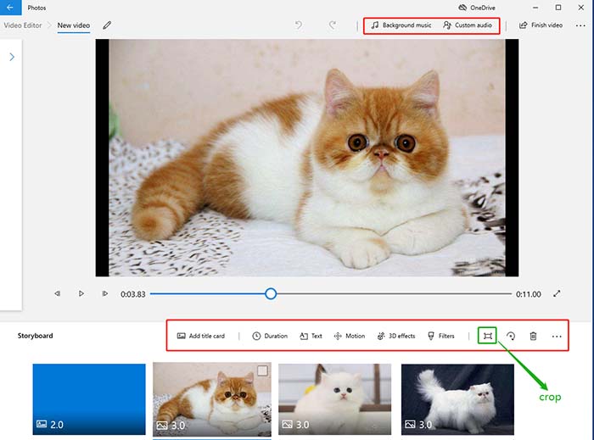The width and height of the screenshot is (594, 440).
Task: Open Motion options for the clip
Action: click(x=350, y=336)
